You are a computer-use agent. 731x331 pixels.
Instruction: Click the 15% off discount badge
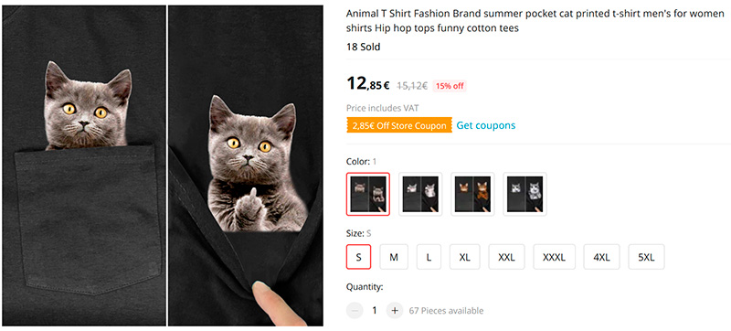click(x=450, y=86)
